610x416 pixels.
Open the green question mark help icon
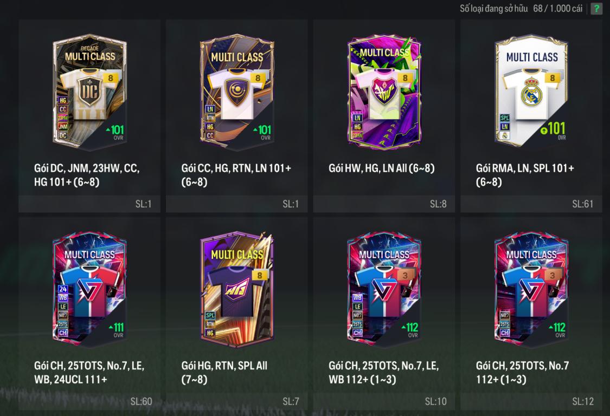[x=596, y=9]
